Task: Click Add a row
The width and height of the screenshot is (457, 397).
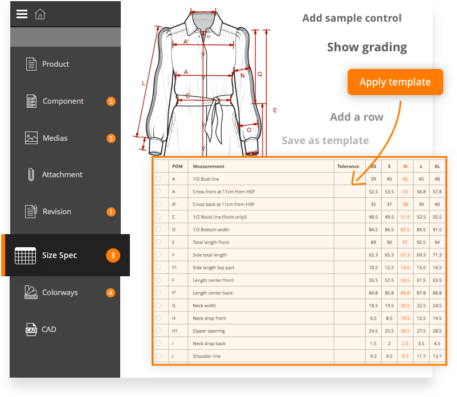Action: tap(357, 117)
